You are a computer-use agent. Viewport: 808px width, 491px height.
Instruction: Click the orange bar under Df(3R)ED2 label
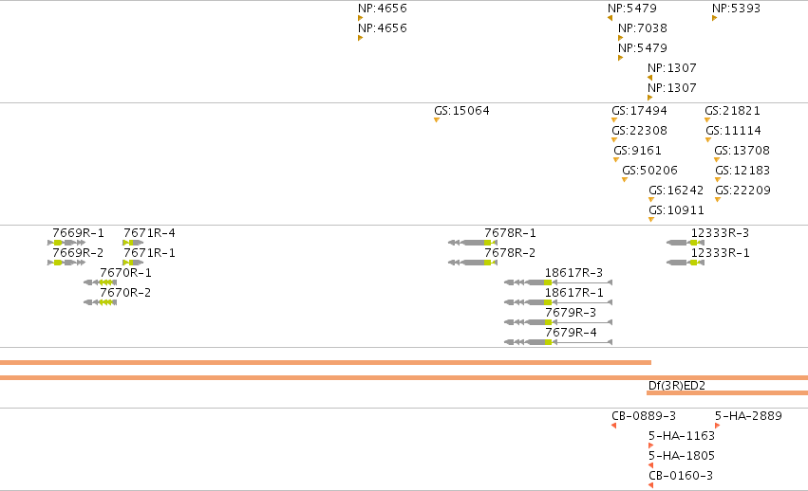coord(727,392)
